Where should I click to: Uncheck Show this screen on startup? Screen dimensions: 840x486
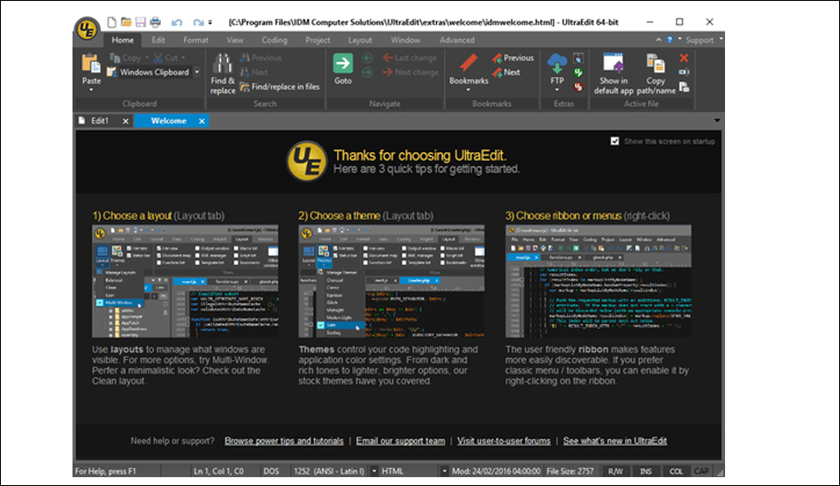(x=615, y=141)
